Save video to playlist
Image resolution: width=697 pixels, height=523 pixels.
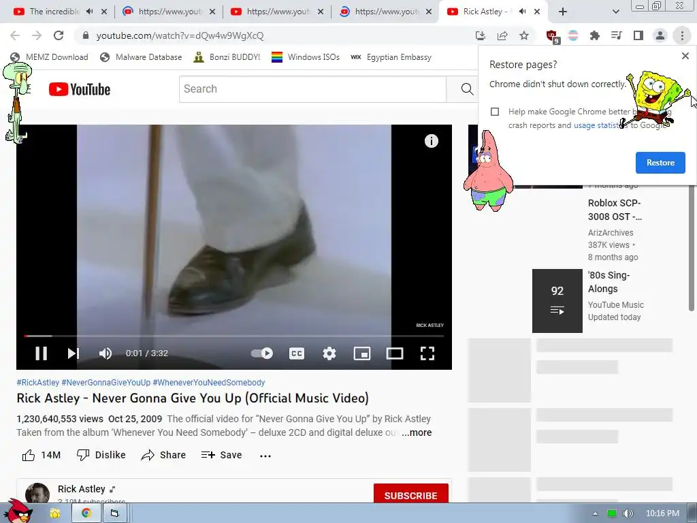[221, 455]
